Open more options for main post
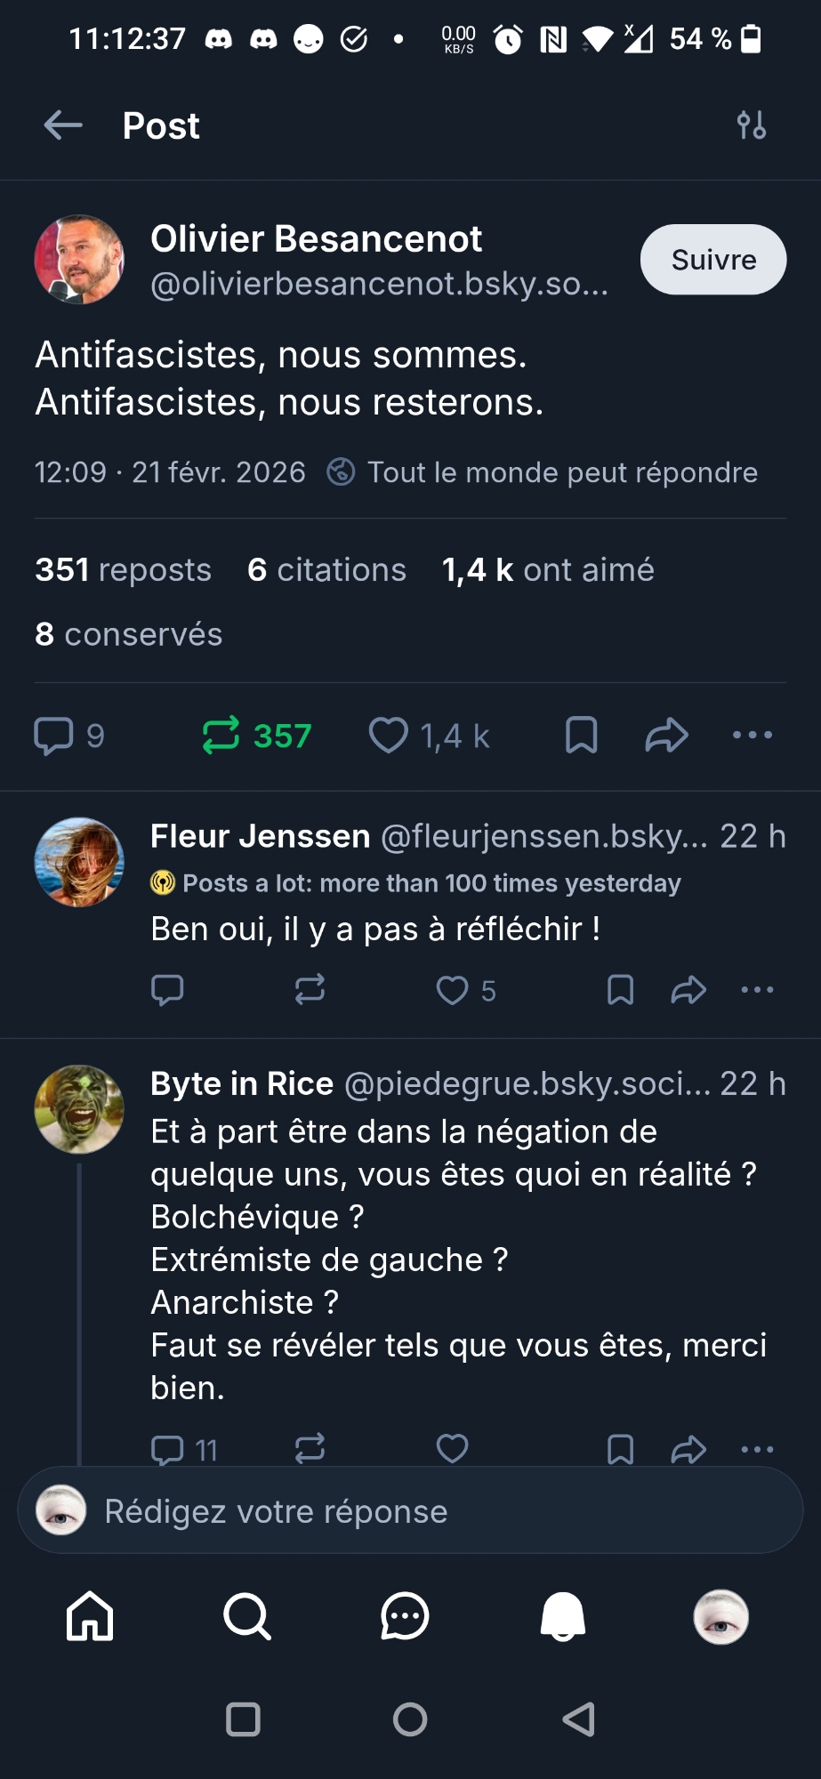This screenshot has width=821, height=1779. (x=752, y=736)
